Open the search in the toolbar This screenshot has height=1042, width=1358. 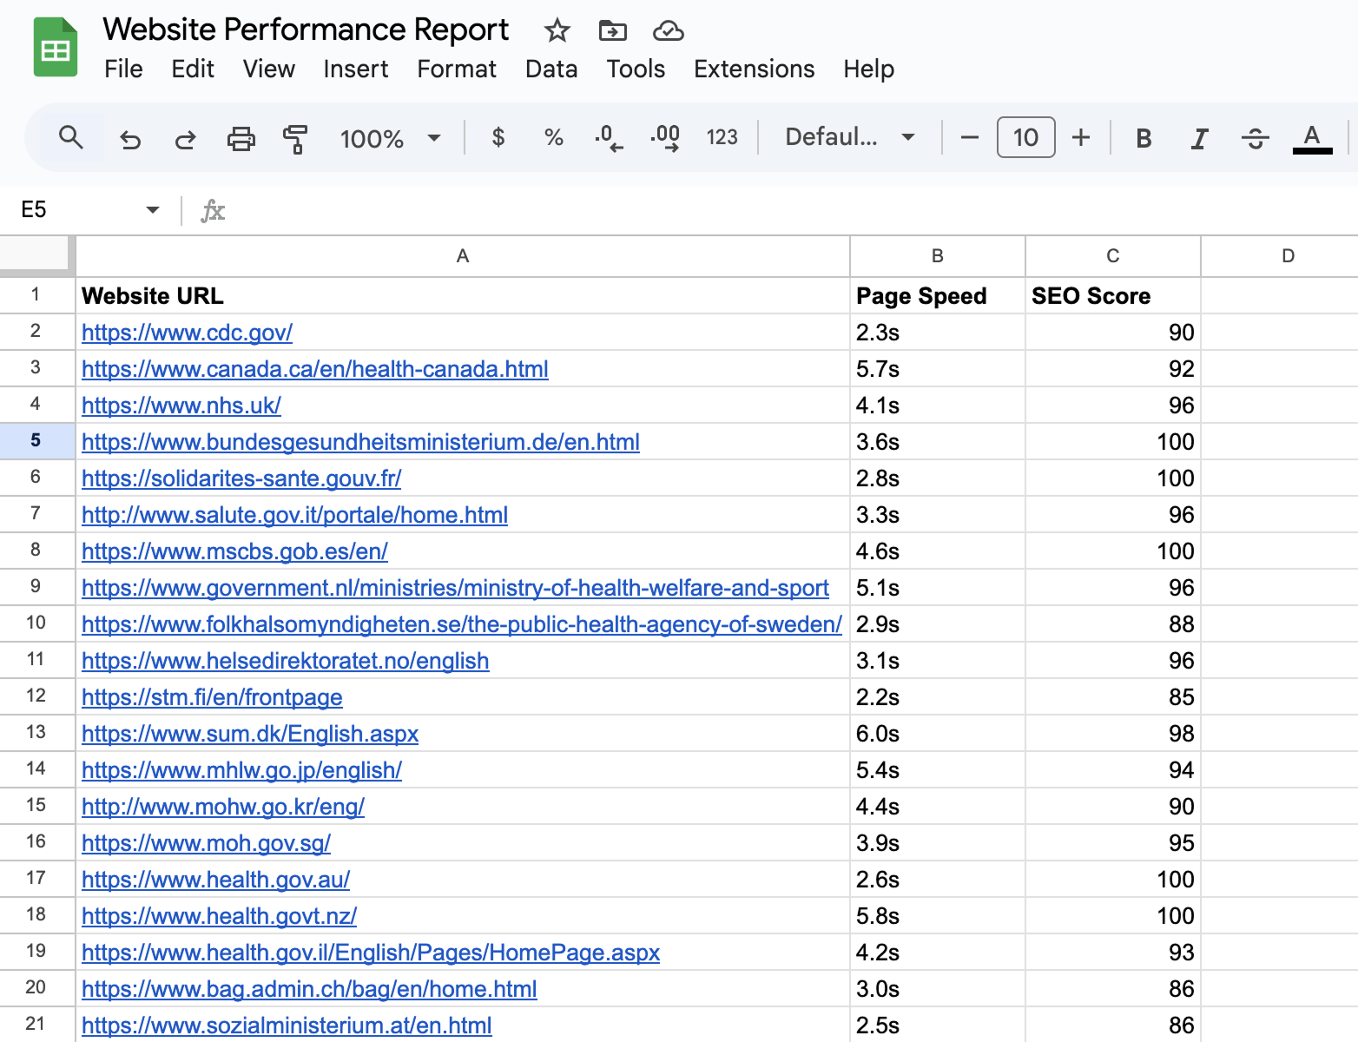[71, 137]
